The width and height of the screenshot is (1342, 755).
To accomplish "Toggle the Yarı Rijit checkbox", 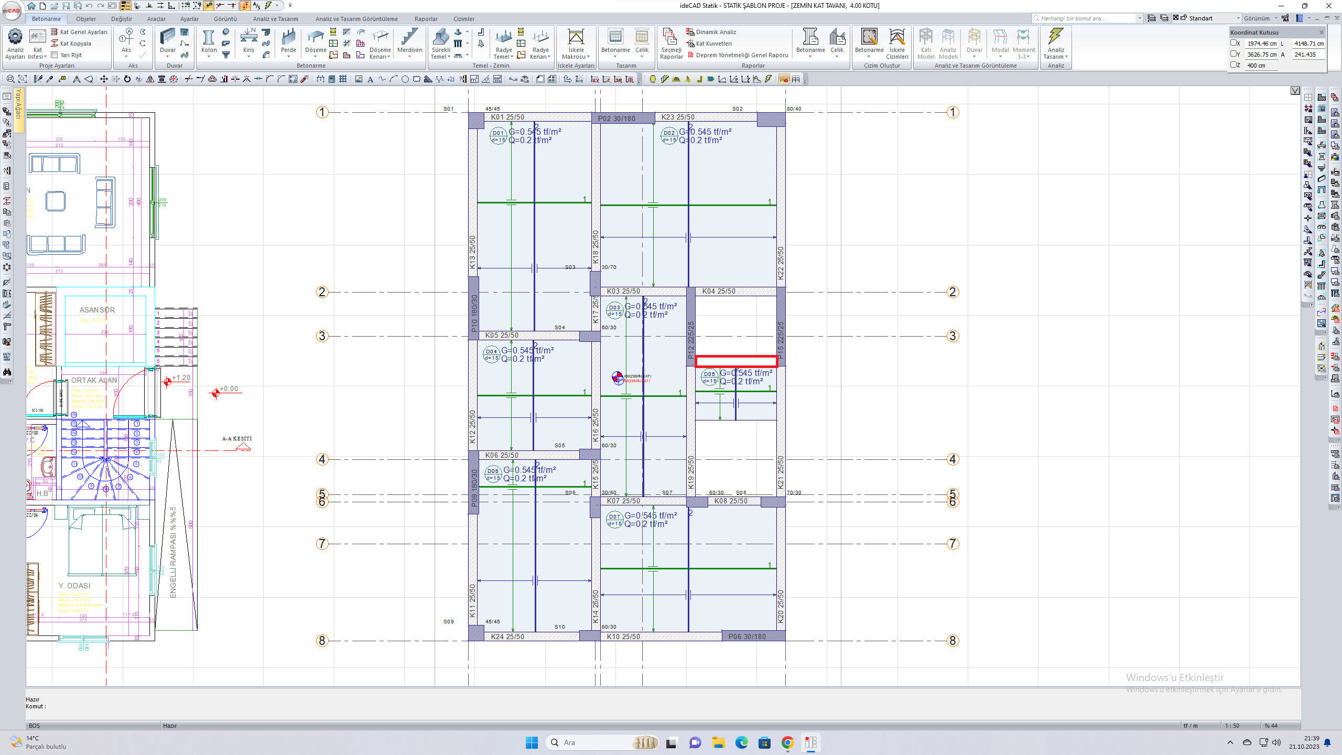I will [x=54, y=55].
